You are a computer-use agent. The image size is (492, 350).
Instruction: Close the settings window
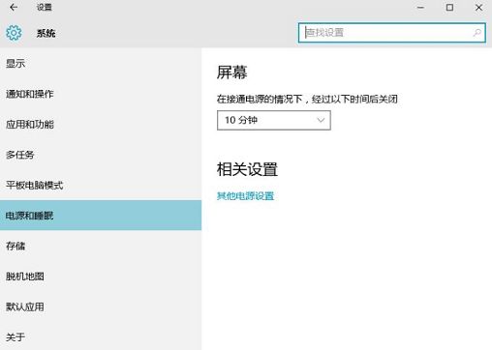(x=478, y=7)
